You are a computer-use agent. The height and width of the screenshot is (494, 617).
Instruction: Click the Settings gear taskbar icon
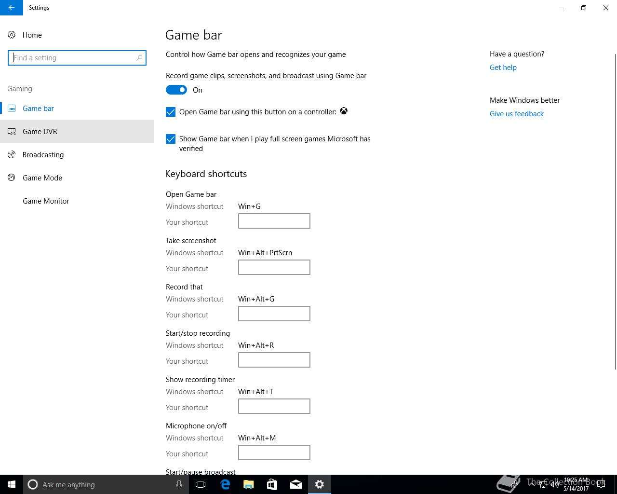coord(319,484)
